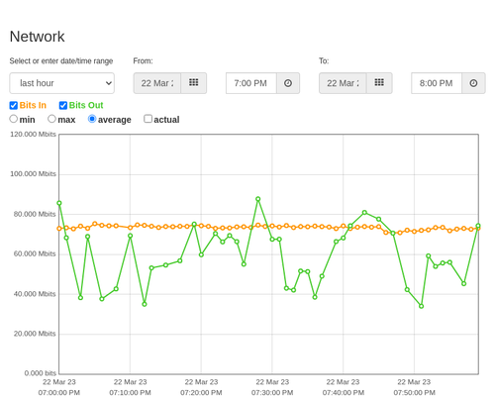Open the To time clock picker icon
The height and width of the screenshot is (399, 495).
[x=473, y=83]
